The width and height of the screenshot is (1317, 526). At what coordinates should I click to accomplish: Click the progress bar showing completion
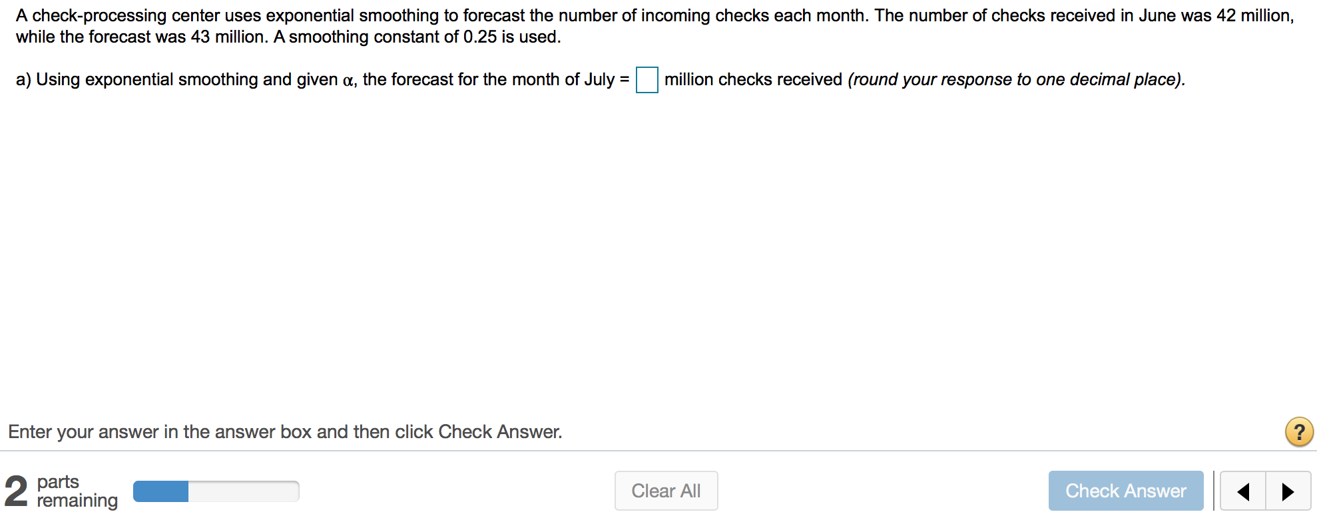pyautogui.click(x=216, y=491)
